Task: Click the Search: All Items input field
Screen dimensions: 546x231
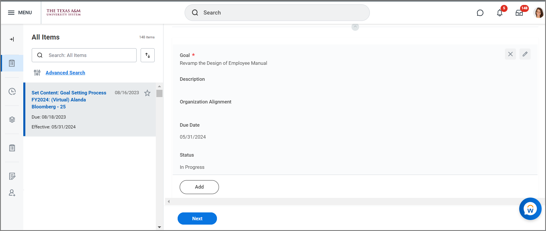Action: pyautogui.click(x=87, y=55)
